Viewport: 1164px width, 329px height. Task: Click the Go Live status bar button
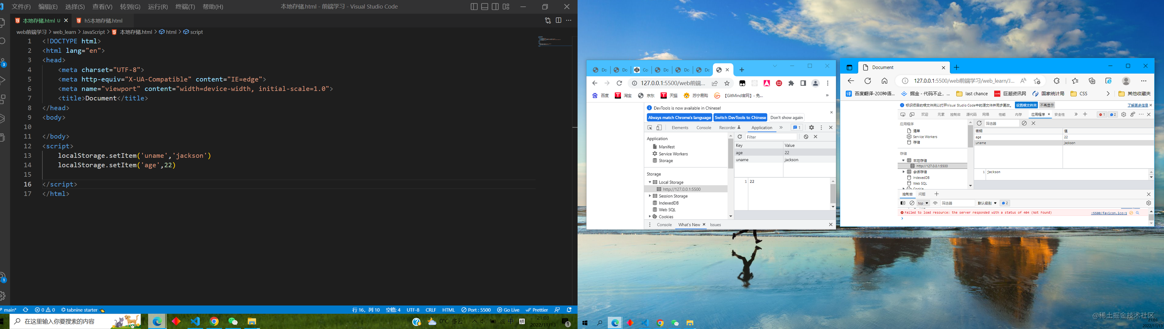coord(508,310)
